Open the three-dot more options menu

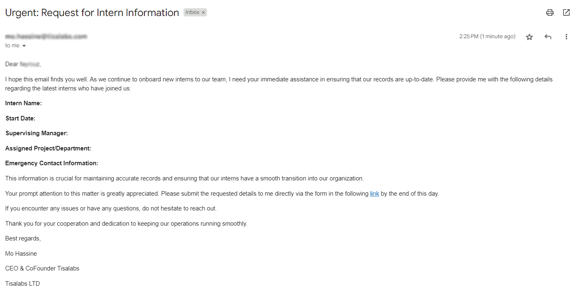pyautogui.click(x=566, y=37)
